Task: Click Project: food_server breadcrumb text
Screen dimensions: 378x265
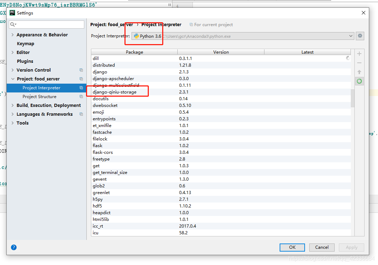Action: tap(112, 25)
